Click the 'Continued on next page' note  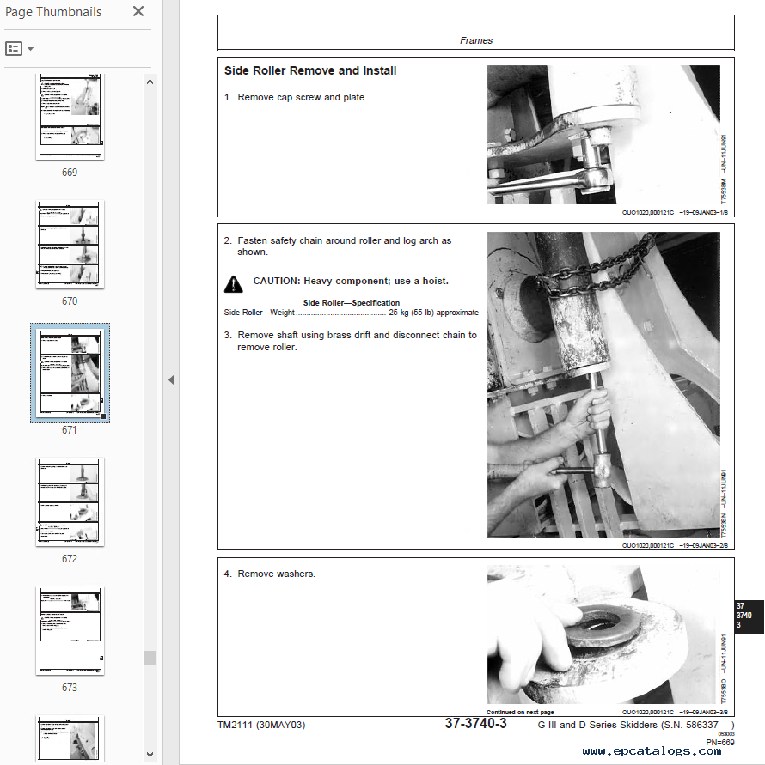(x=520, y=713)
